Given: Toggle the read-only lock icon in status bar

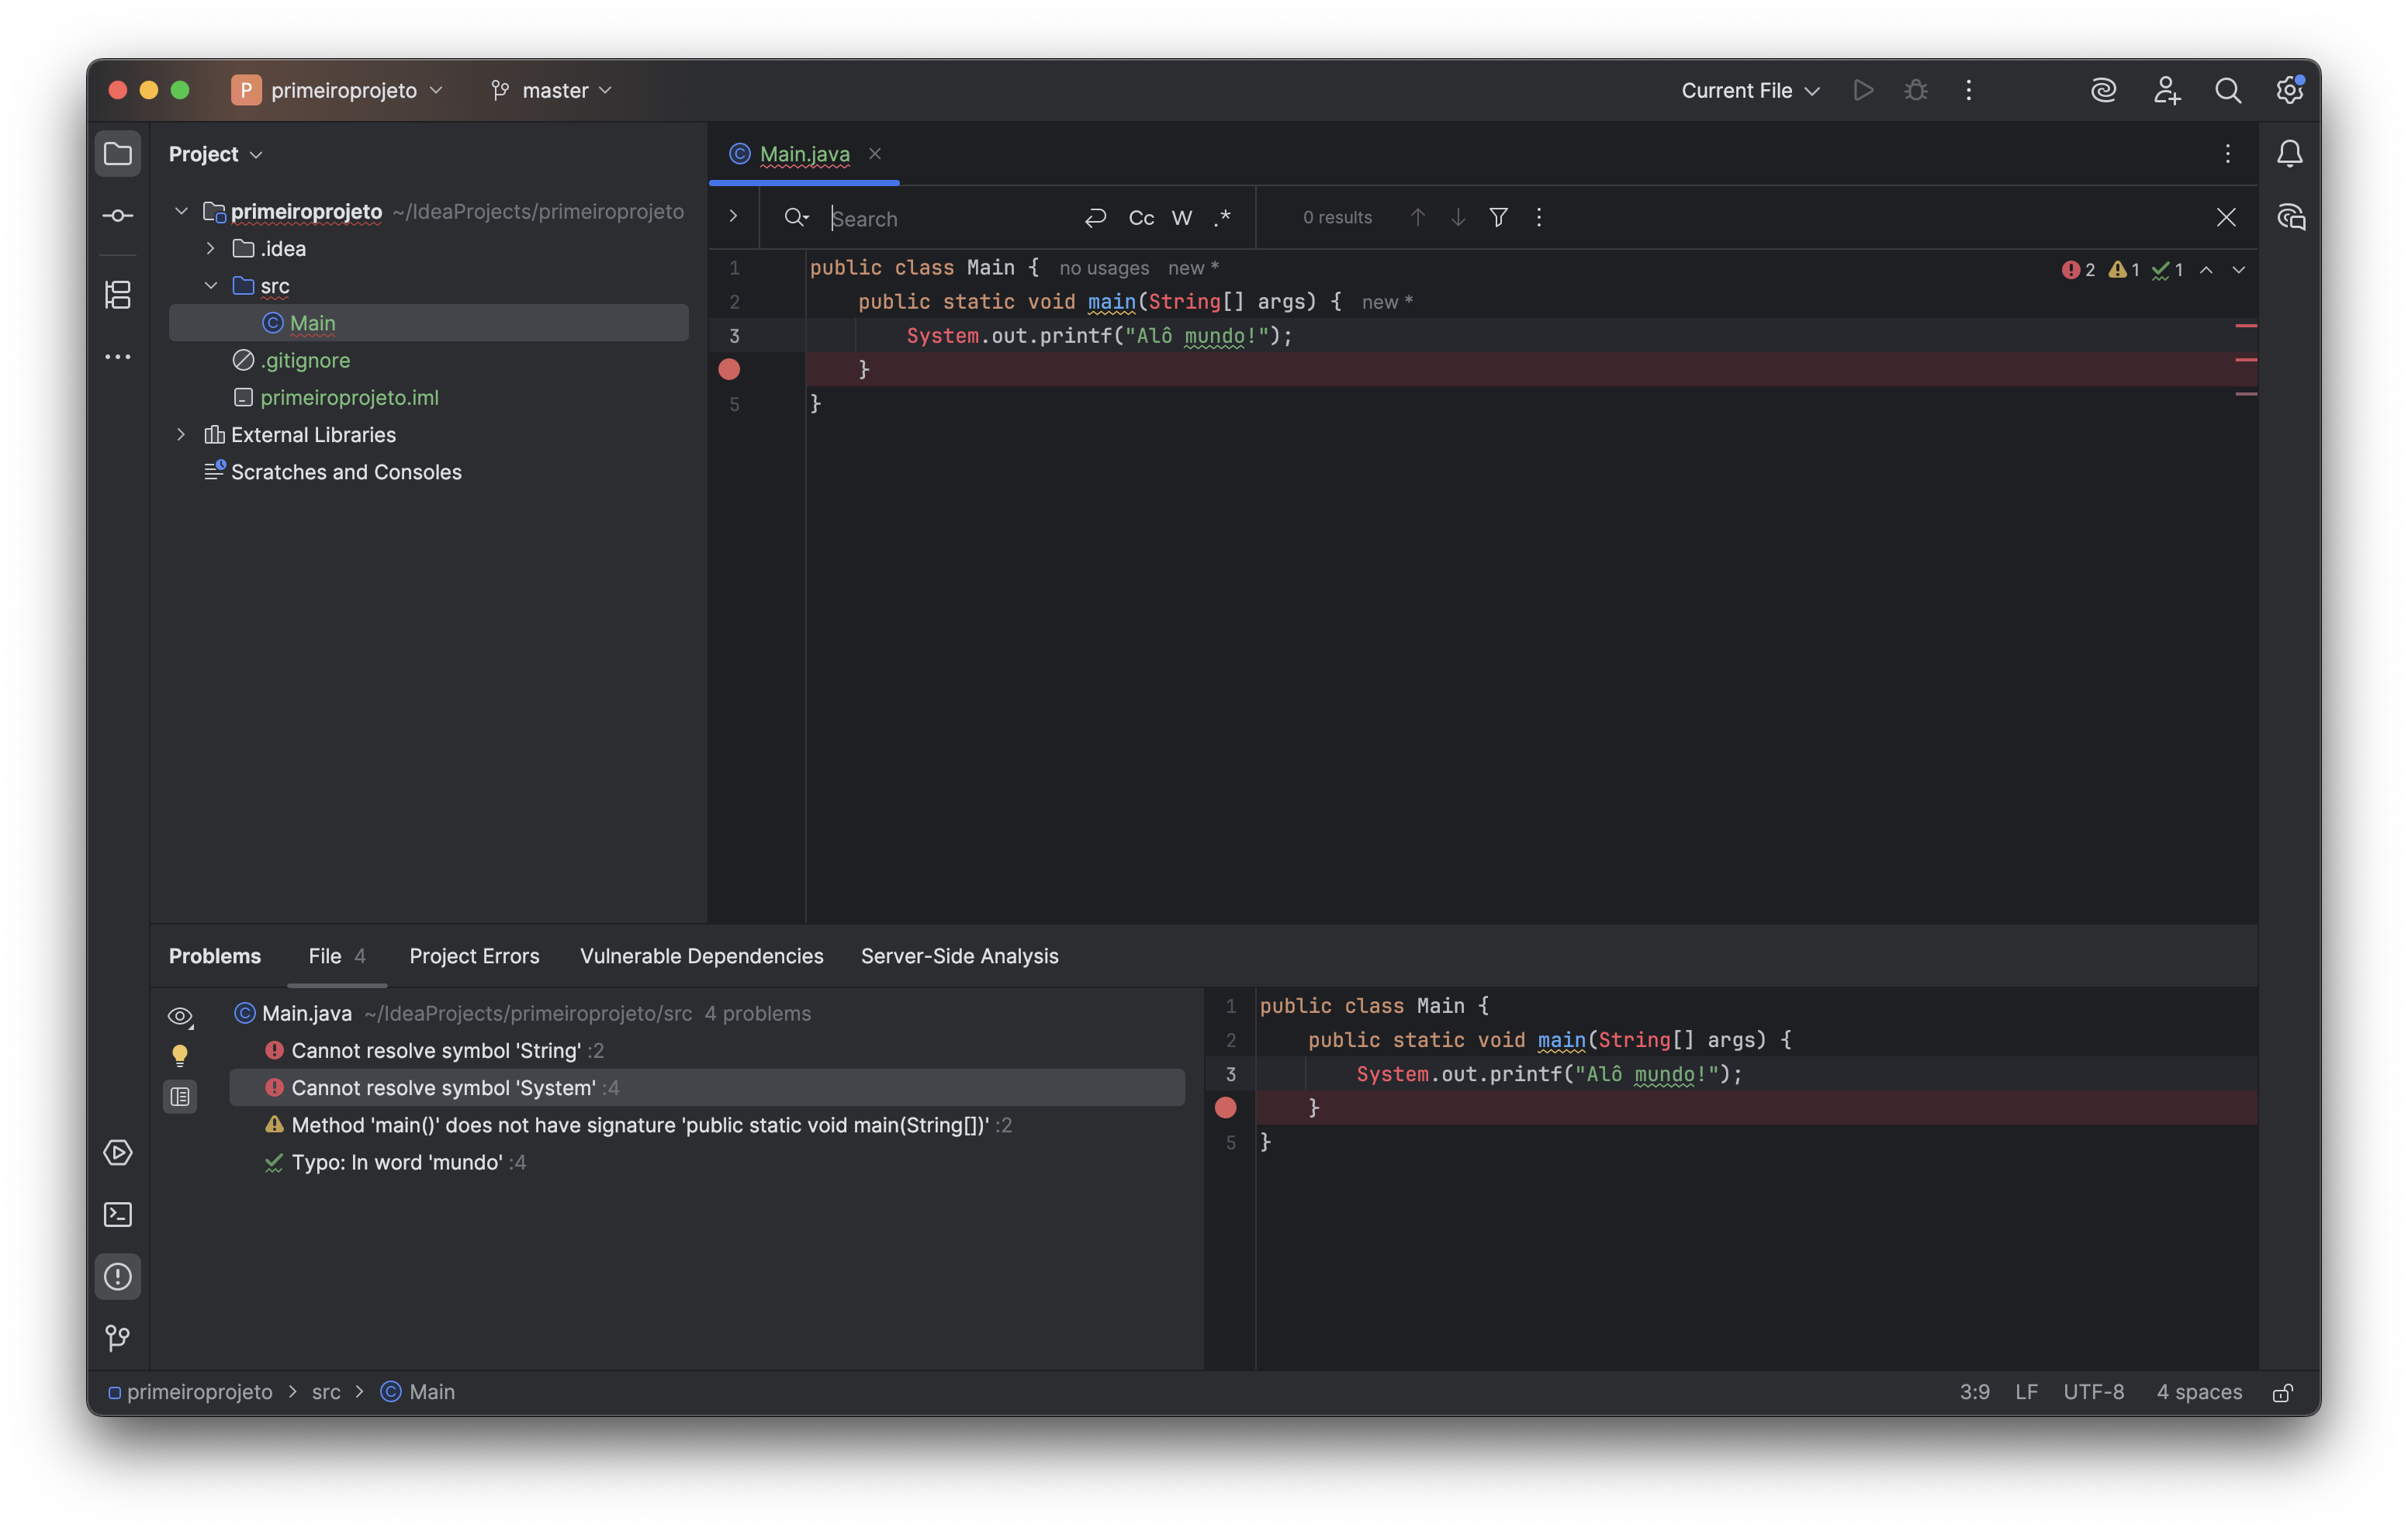Looking at the screenshot, I should click(x=2283, y=1392).
